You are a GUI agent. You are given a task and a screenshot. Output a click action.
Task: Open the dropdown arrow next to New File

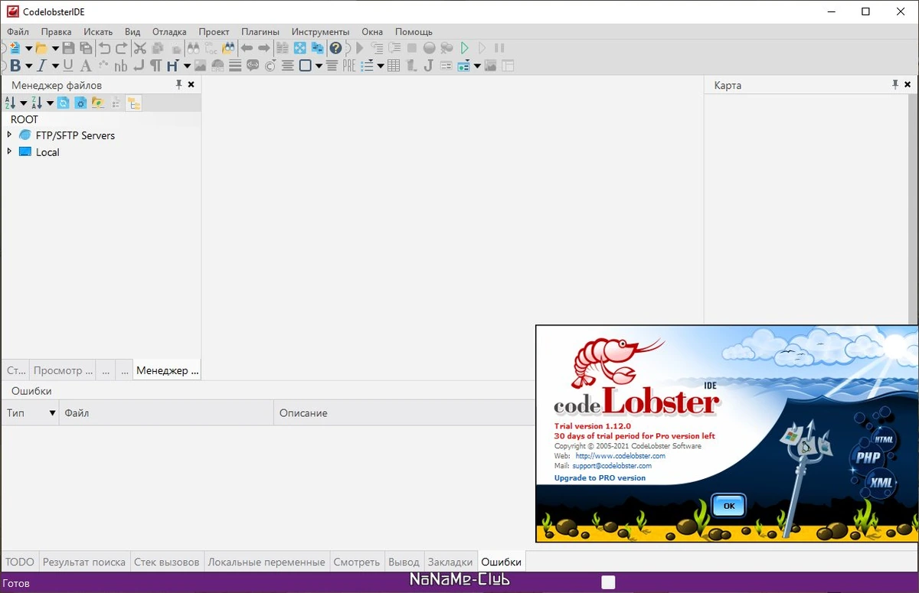tap(28, 48)
